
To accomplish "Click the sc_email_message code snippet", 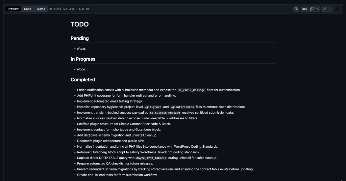I will 192,90.
